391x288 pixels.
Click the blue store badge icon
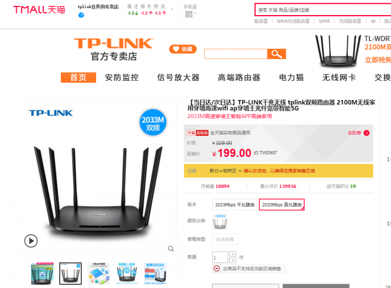point(81,15)
